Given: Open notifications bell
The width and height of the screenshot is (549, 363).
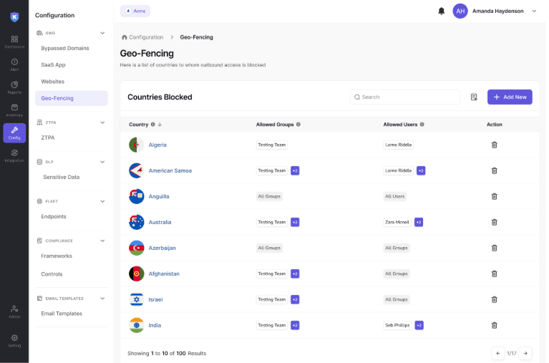Looking at the screenshot, I should click(x=441, y=11).
